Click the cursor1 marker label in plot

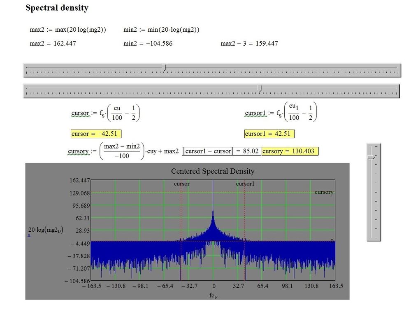coord(245,184)
